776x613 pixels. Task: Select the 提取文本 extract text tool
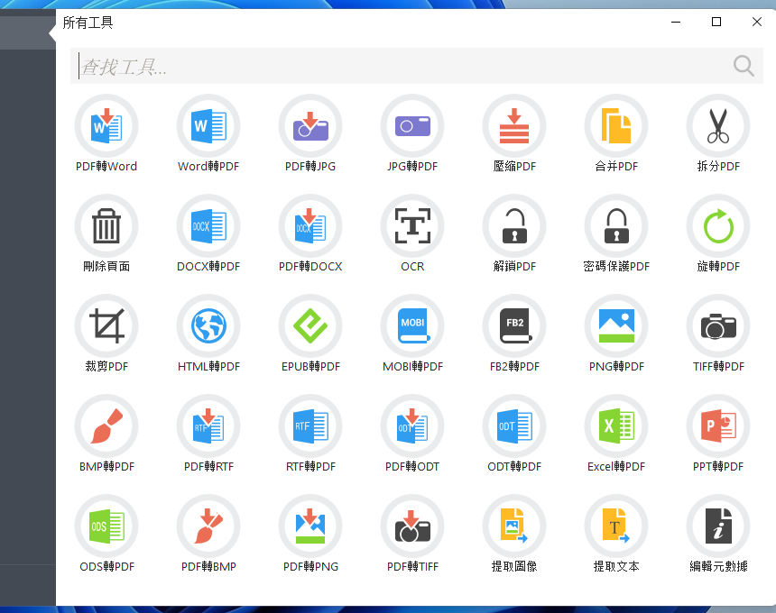click(x=616, y=526)
